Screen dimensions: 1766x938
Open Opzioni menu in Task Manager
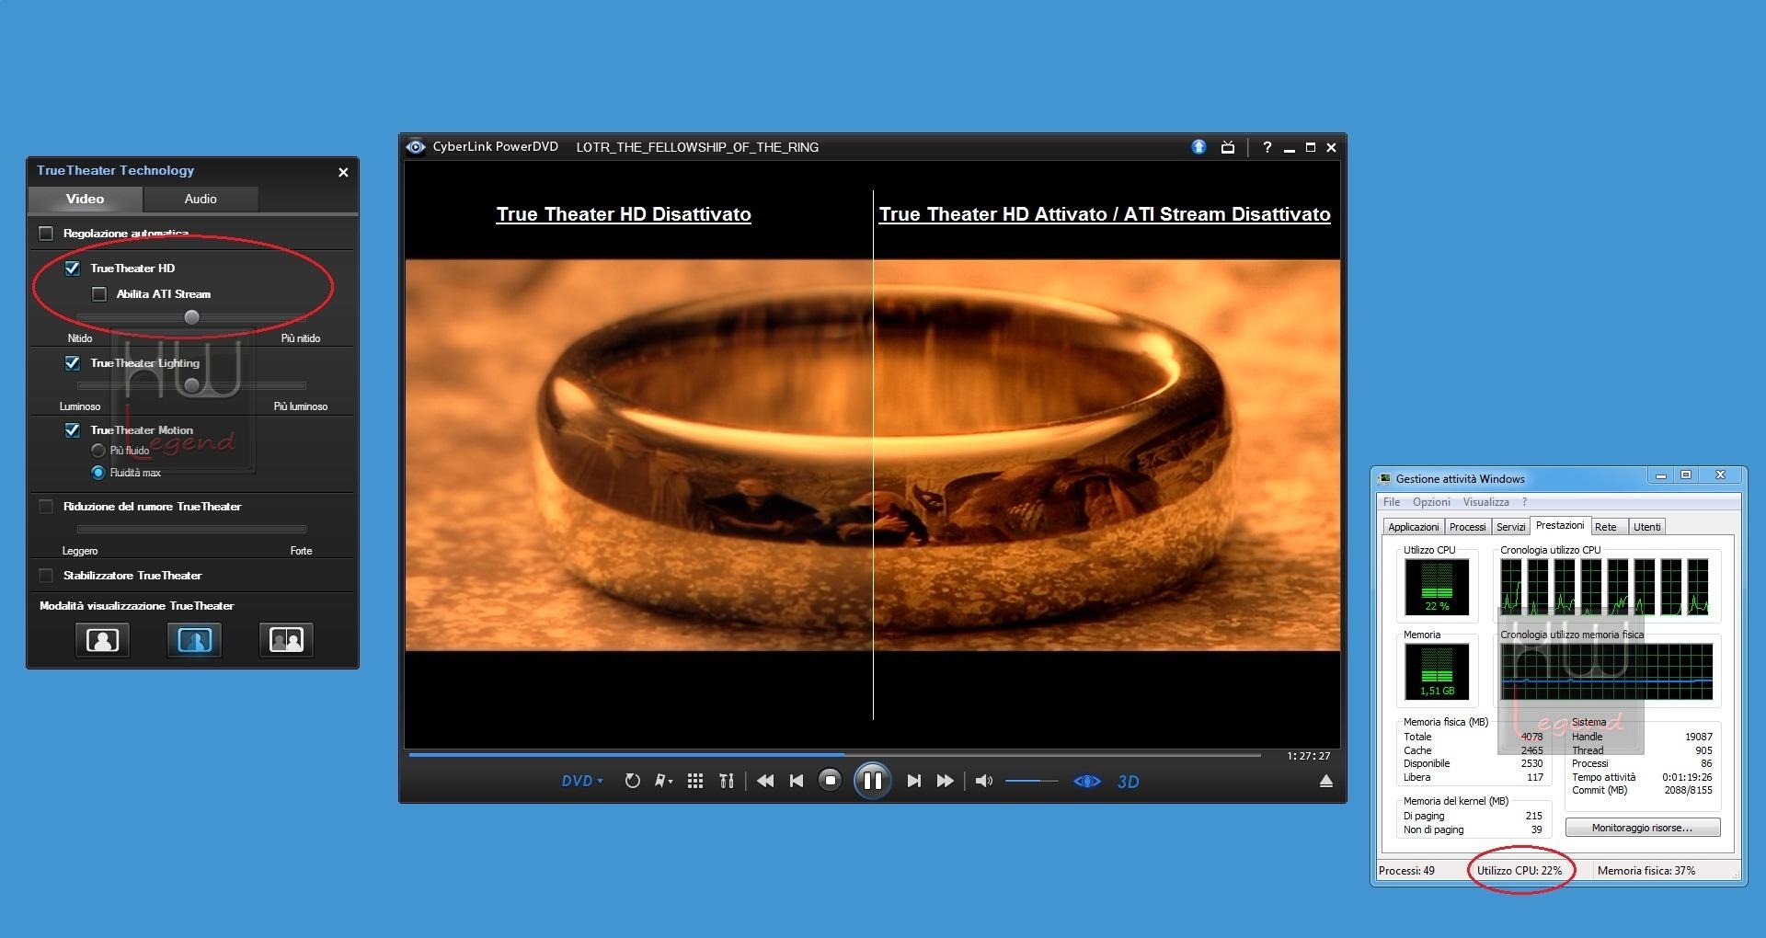(x=1431, y=502)
